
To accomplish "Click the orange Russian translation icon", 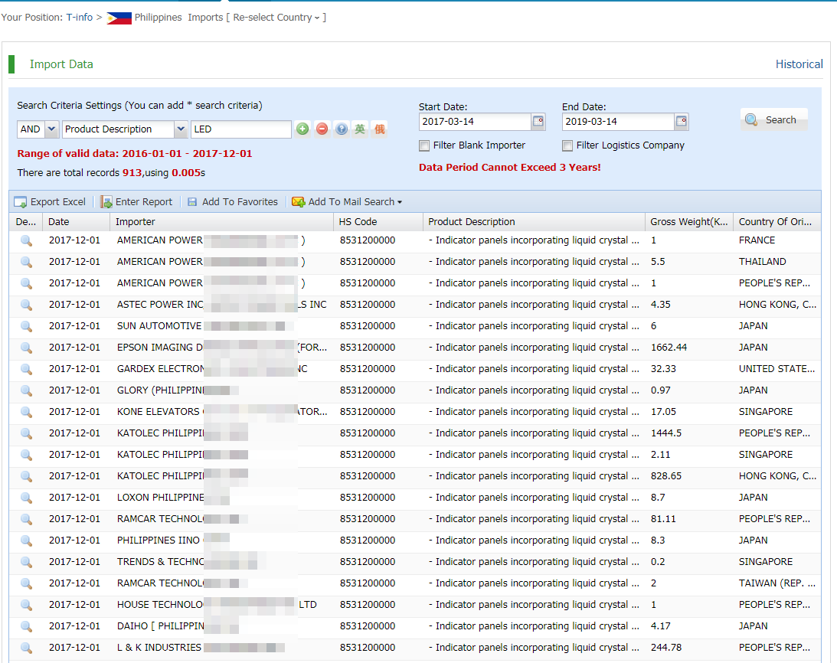I will point(379,129).
